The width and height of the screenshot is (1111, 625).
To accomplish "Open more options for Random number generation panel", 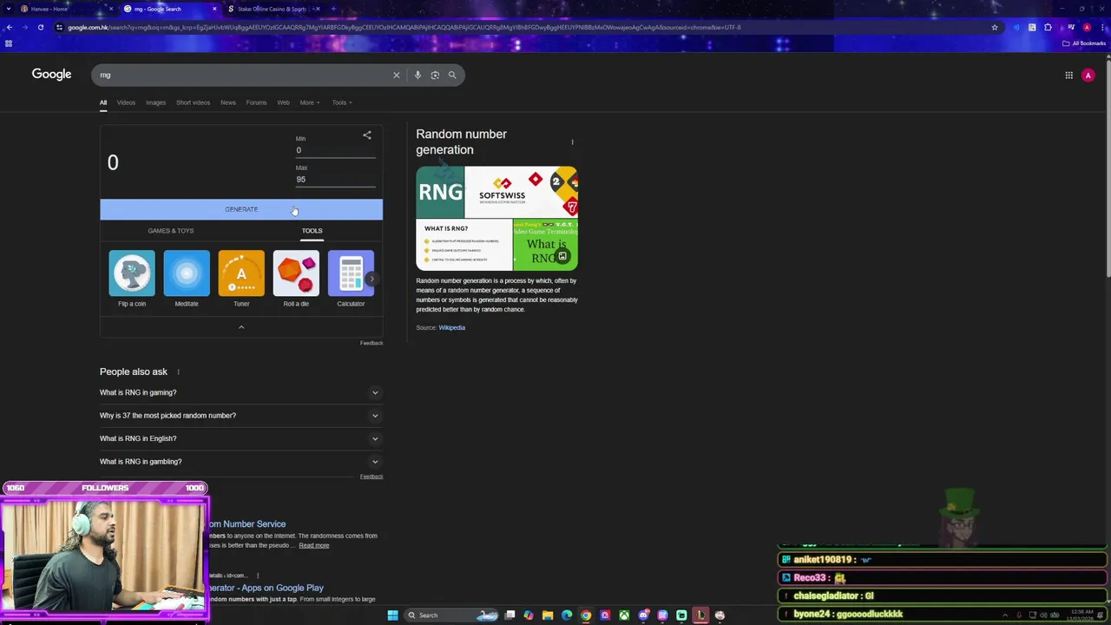I will pos(572,141).
